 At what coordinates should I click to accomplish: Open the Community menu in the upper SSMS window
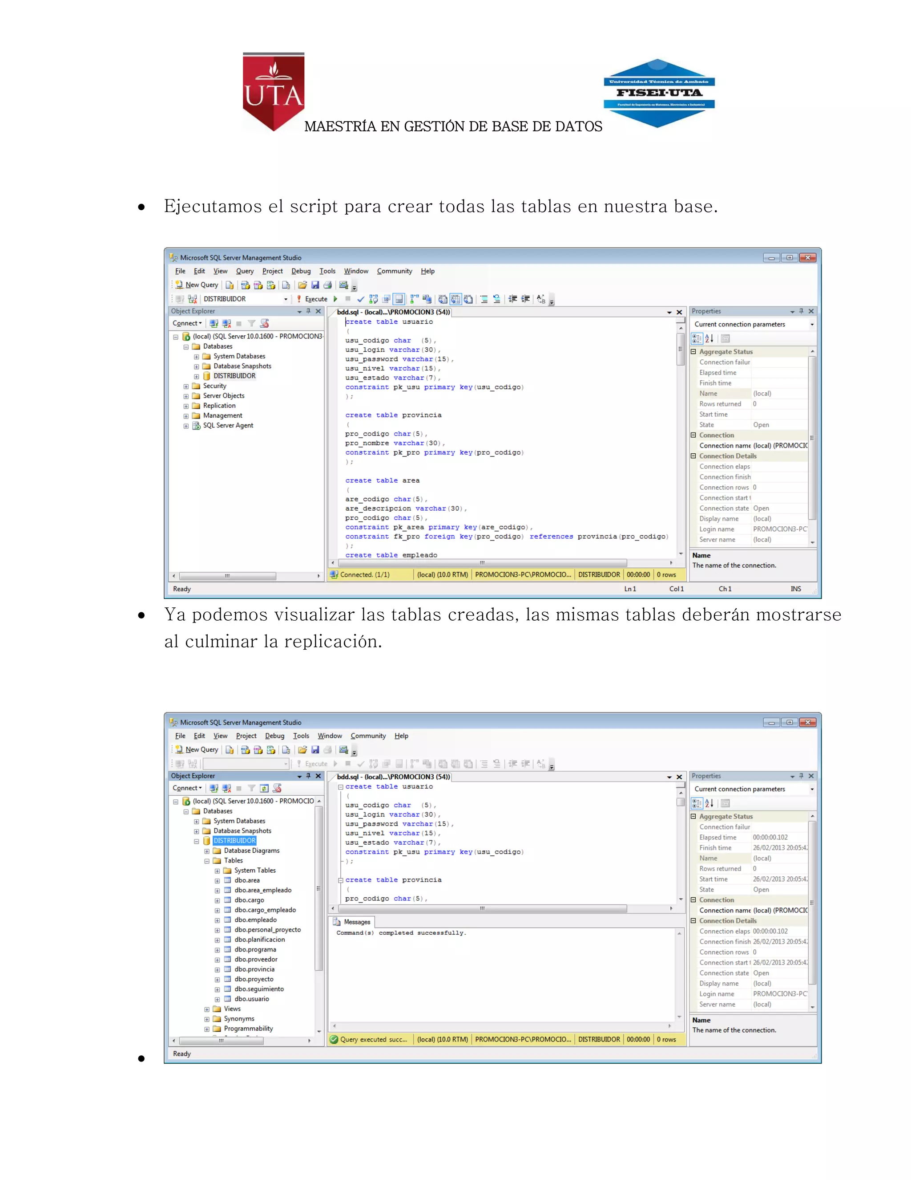(x=395, y=271)
